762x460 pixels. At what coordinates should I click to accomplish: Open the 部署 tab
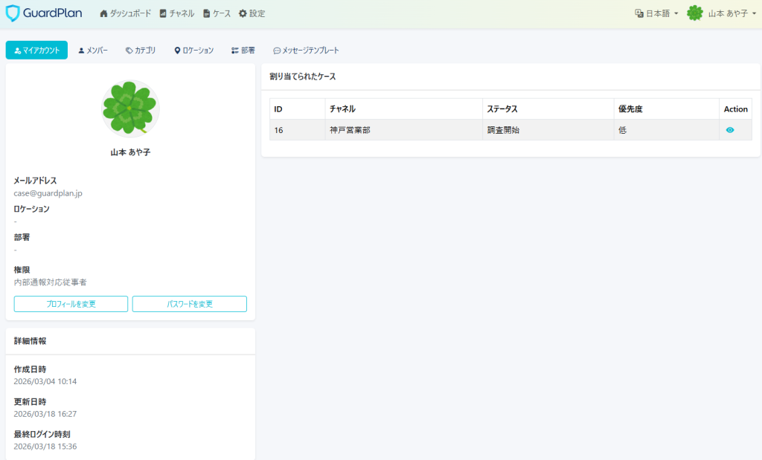click(243, 50)
